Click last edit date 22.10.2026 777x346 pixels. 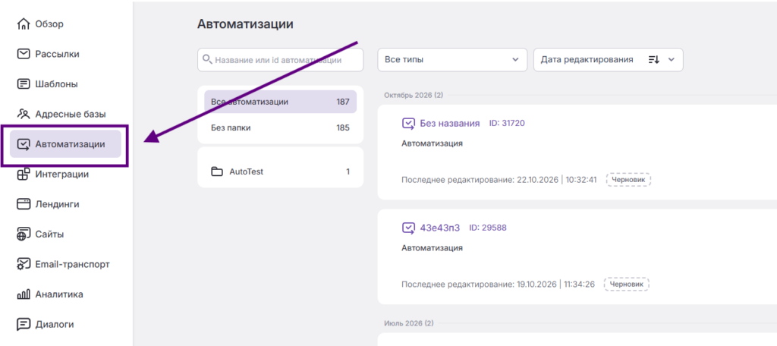[537, 179]
